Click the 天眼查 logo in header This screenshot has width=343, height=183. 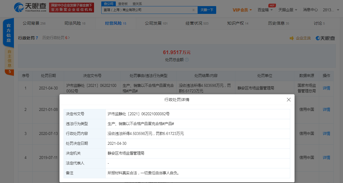(30, 8)
